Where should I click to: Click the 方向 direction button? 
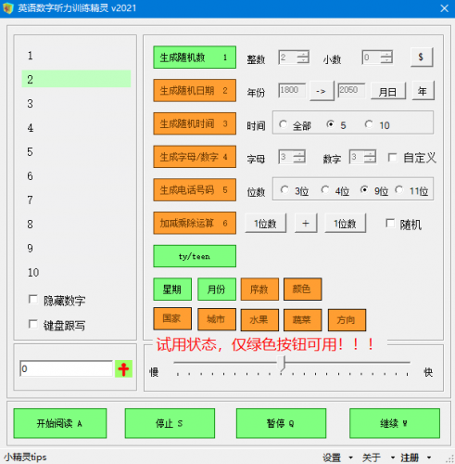(347, 320)
